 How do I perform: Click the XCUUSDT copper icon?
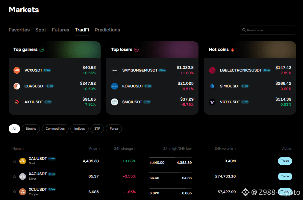click(x=23, y=192)
